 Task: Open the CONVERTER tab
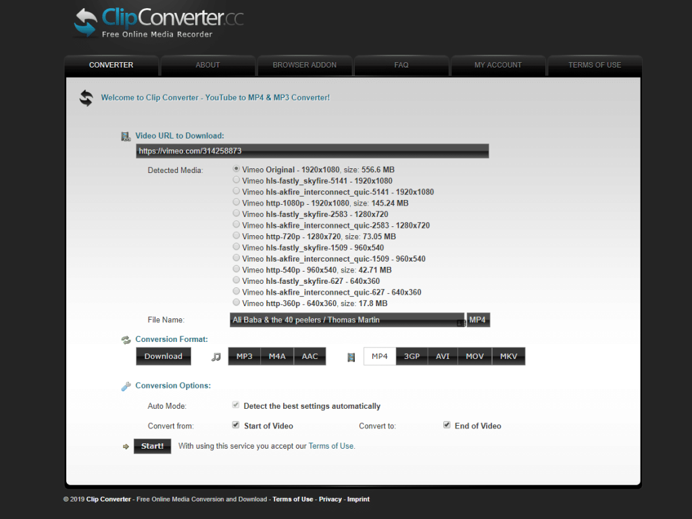click(112, 66)
